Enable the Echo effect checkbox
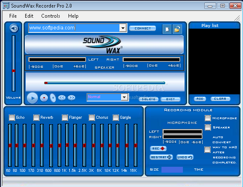The image size is (243, 187). click(x=12, y=118)
